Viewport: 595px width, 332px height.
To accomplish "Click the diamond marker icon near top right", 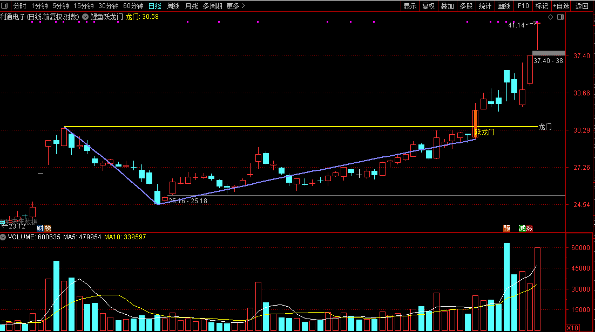I will click(551, 17).
